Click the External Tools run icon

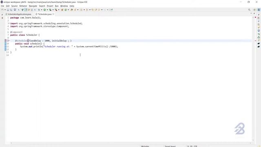56,10
